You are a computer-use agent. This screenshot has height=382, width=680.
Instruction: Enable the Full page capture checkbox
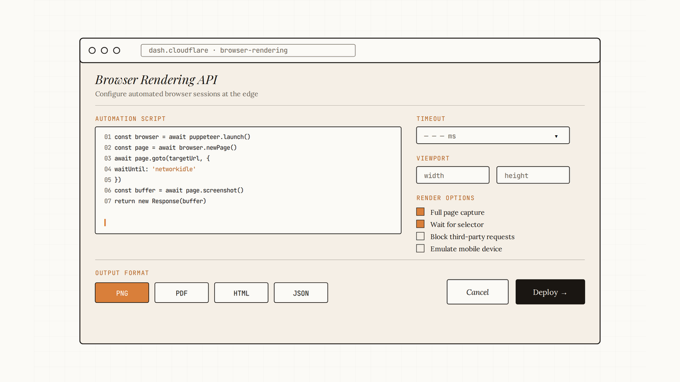[420, 212]
